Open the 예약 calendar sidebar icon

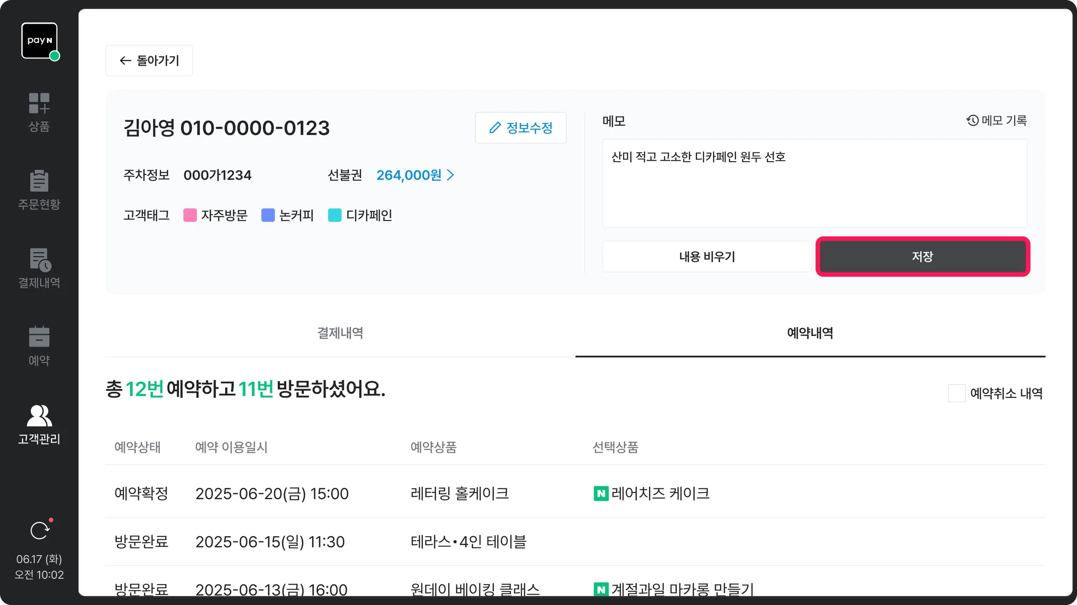(x=39, y=337)
